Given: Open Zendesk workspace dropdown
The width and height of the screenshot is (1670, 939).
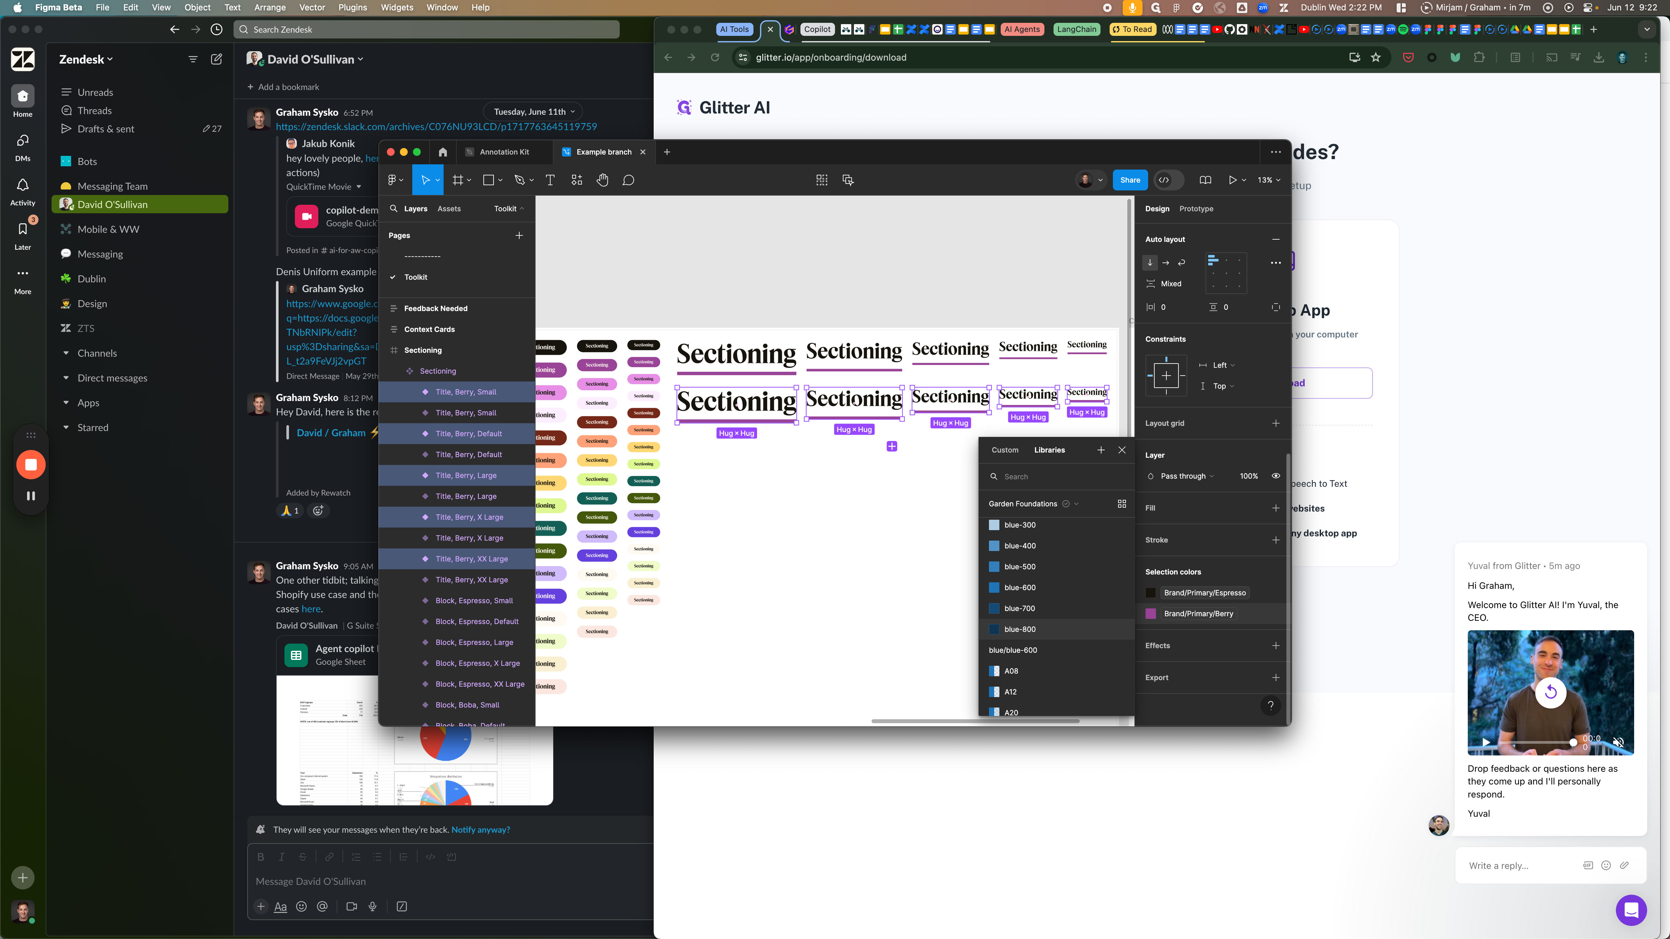Looking at the screenshot, I should click(x=85, y=59).
